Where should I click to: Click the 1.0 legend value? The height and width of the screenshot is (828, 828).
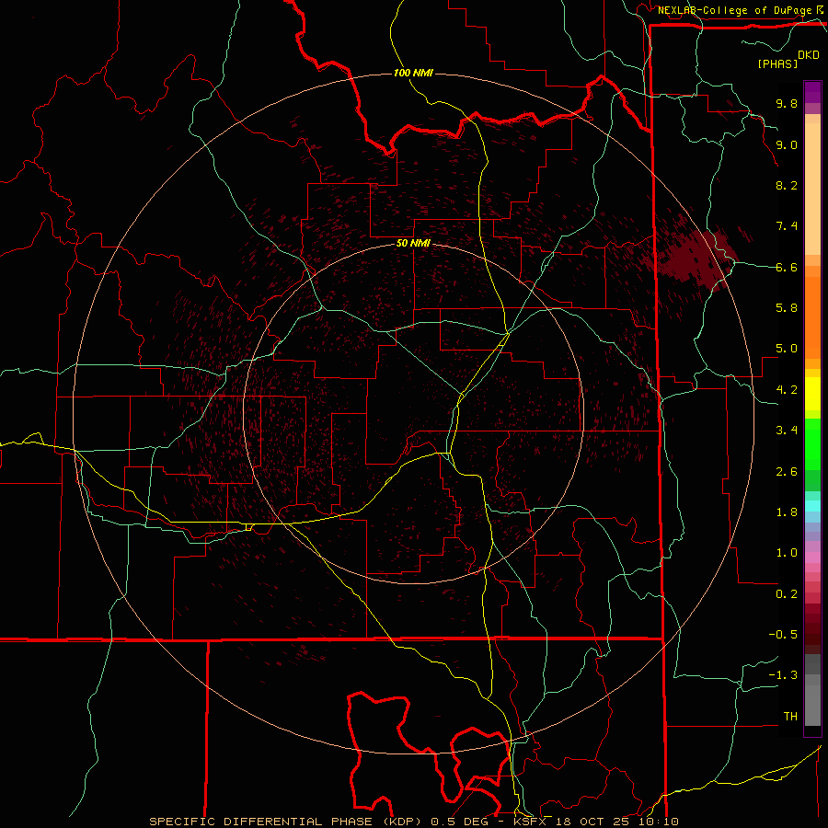[x=787, y=553]
